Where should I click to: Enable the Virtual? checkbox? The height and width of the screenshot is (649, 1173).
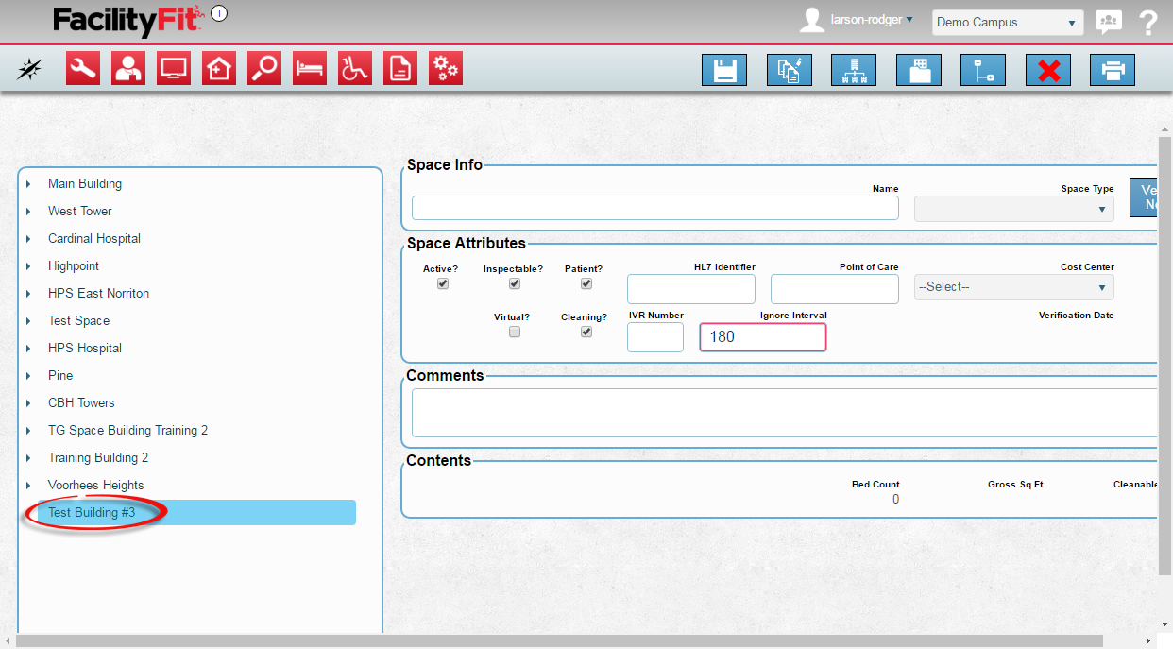515,333
